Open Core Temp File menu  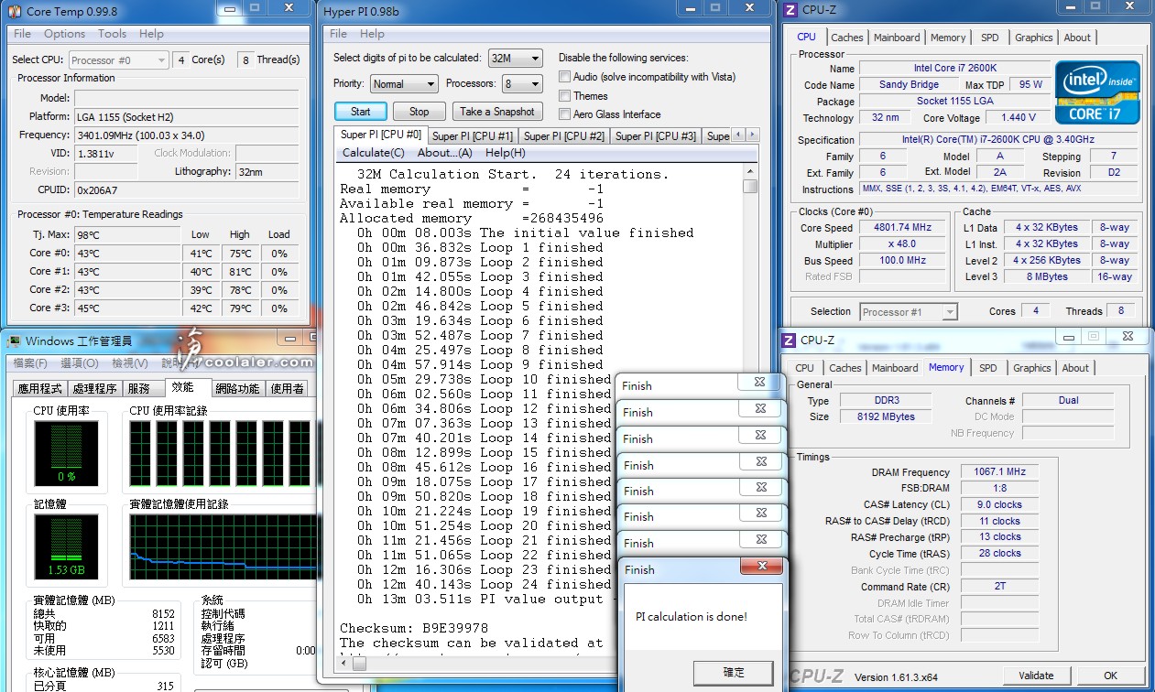22,34
